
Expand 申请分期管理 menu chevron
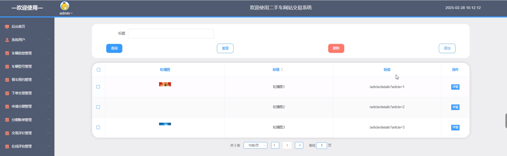click(48, 106)
